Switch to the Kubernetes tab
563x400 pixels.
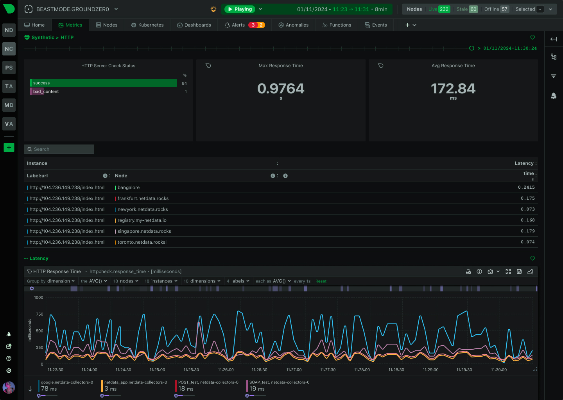click(147, 25)
